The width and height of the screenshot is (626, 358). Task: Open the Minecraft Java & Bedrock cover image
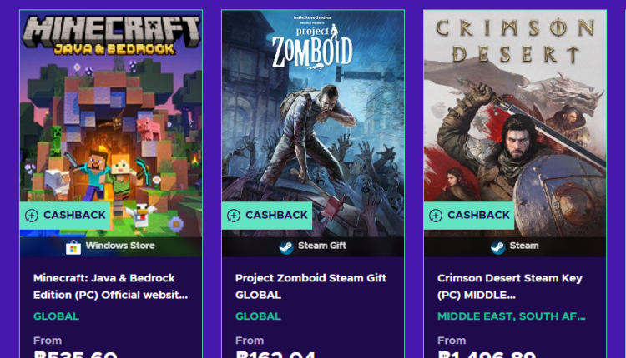tap(111, 117)
